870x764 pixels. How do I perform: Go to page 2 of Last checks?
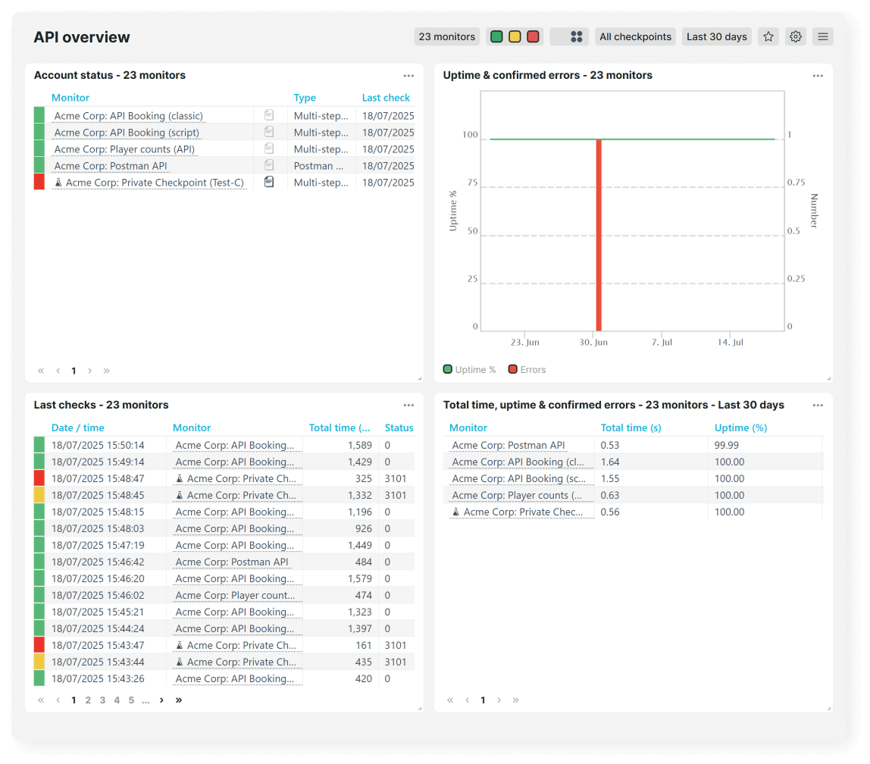(88, 700)
